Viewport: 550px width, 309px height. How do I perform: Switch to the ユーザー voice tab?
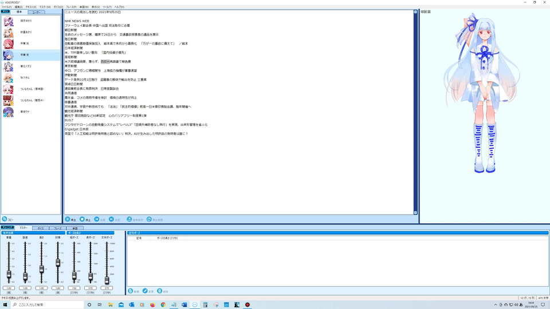(x=36, y=12)
